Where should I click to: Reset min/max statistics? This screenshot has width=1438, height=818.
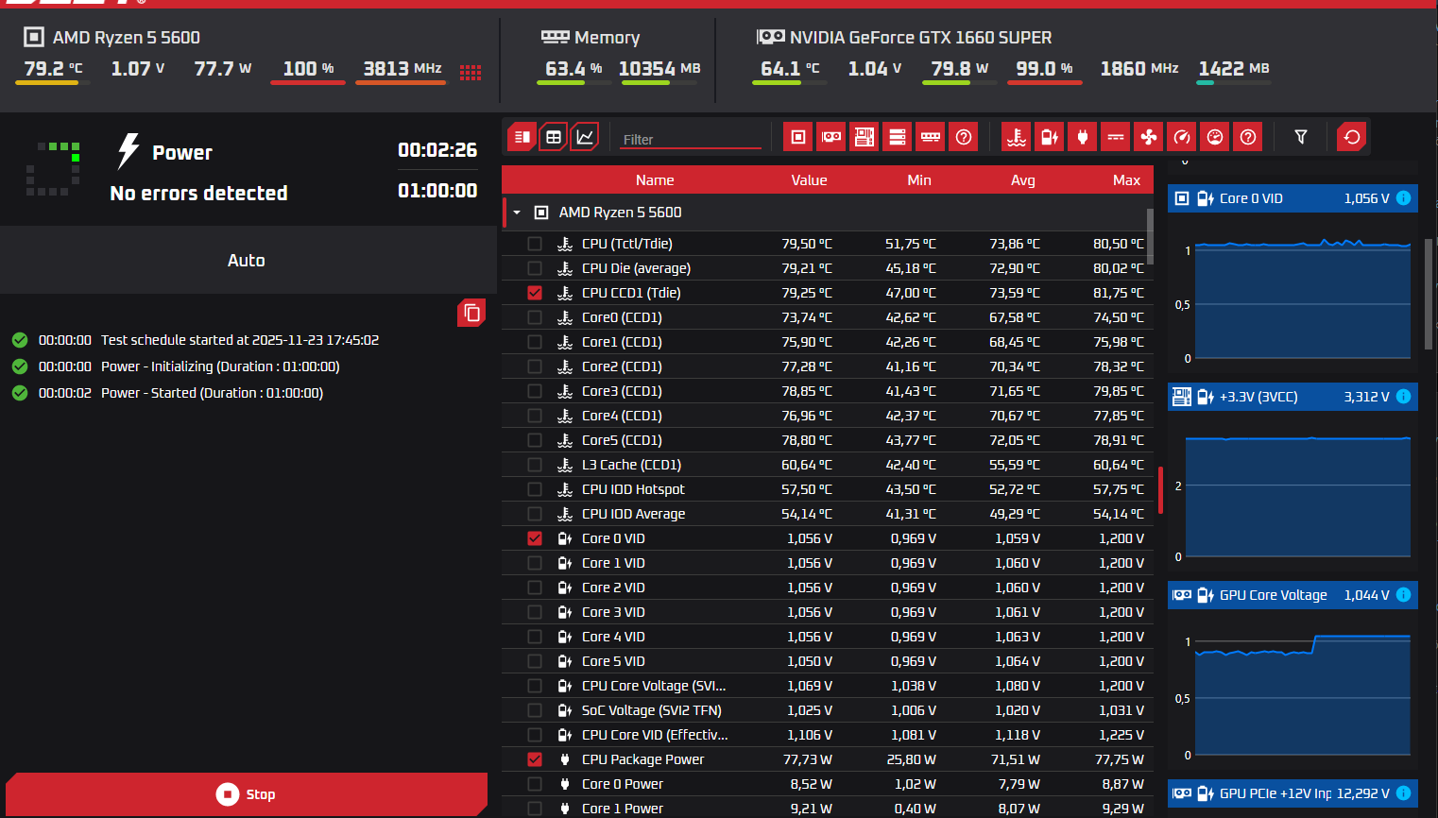[x=1352, y=137]
